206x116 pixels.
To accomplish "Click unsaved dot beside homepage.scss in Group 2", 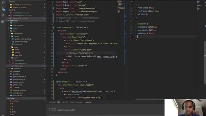I will point(9,15).
